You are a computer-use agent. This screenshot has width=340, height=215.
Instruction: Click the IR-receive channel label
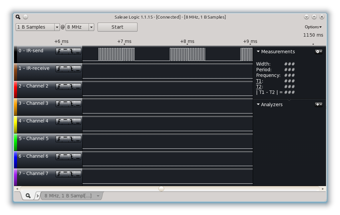34,68
